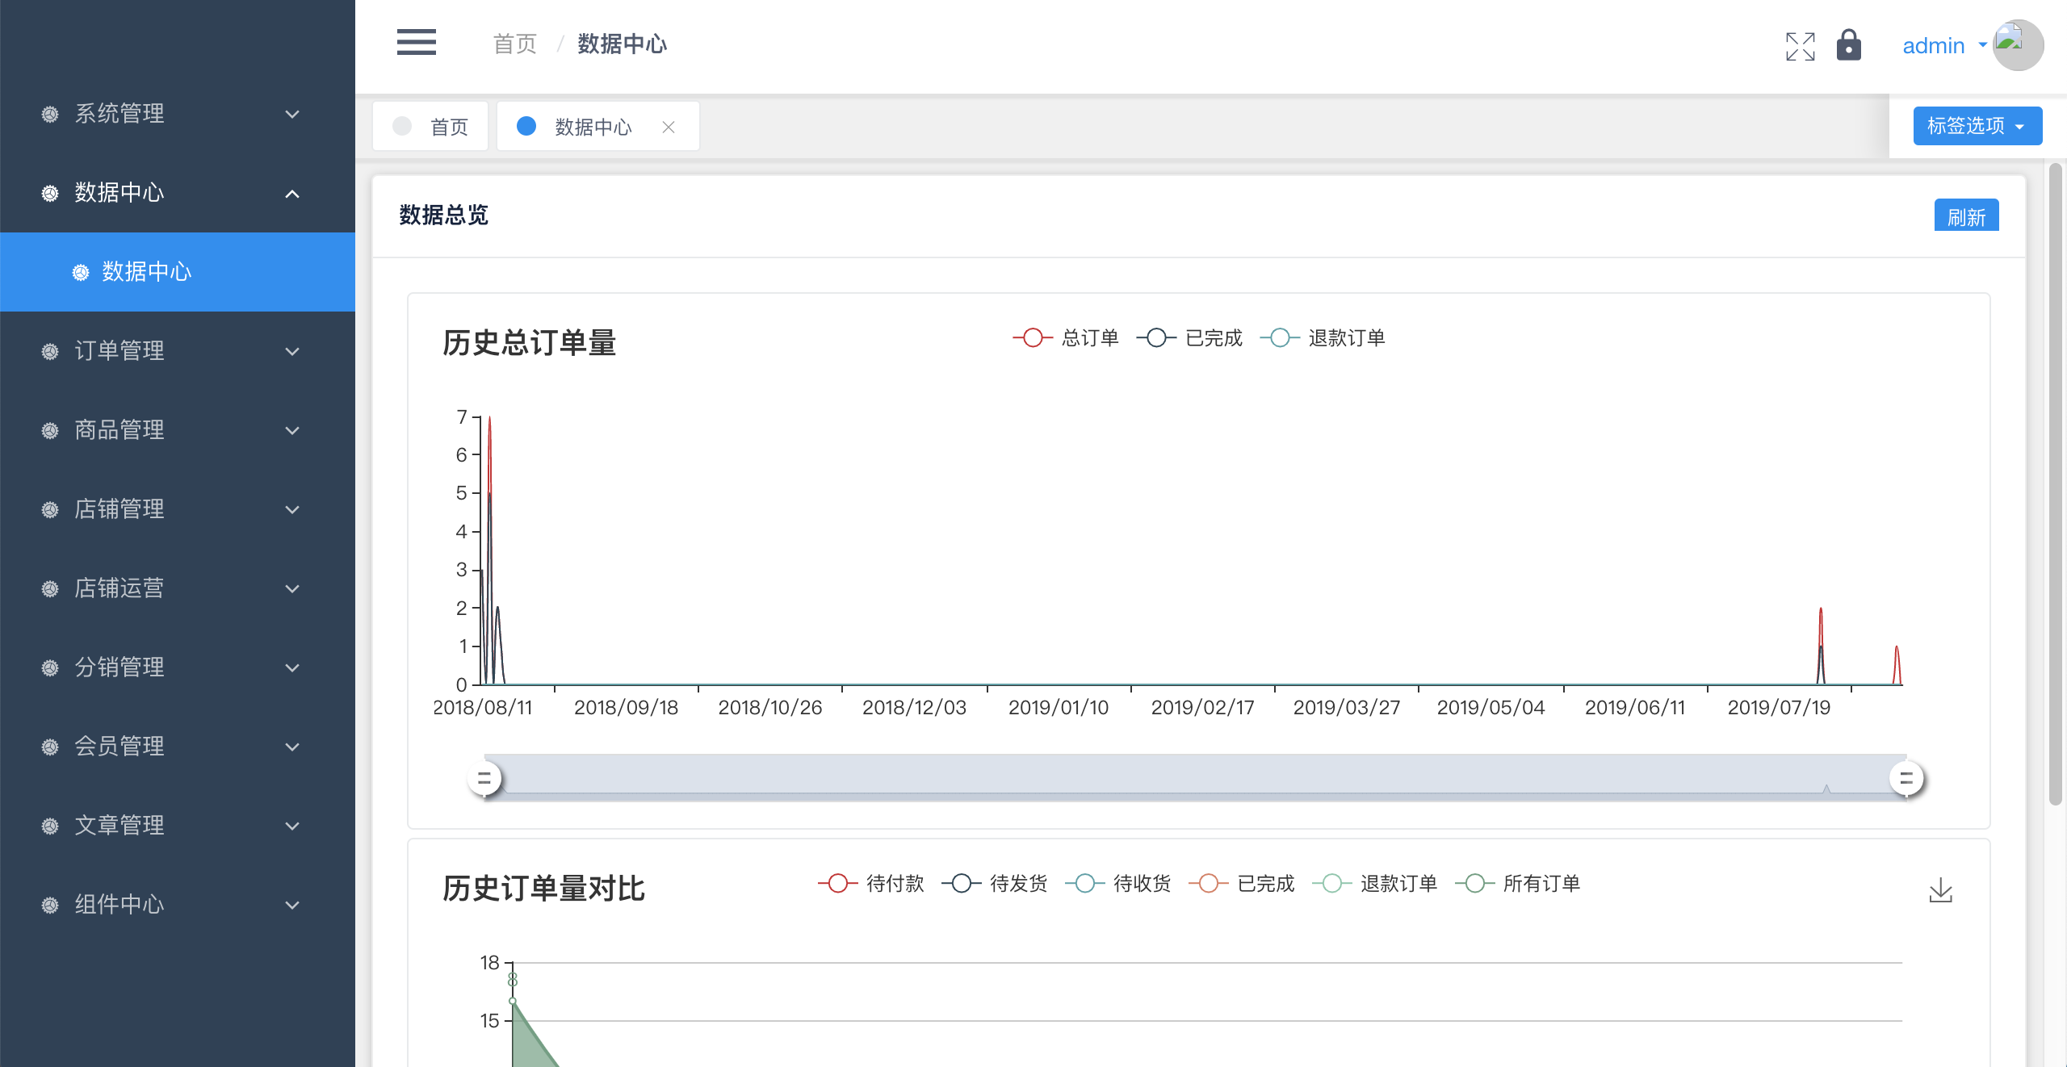Screen dimensions: 2067x1067
Task: Click the gear icon beside 会员管理
Action: pos(50,747)
